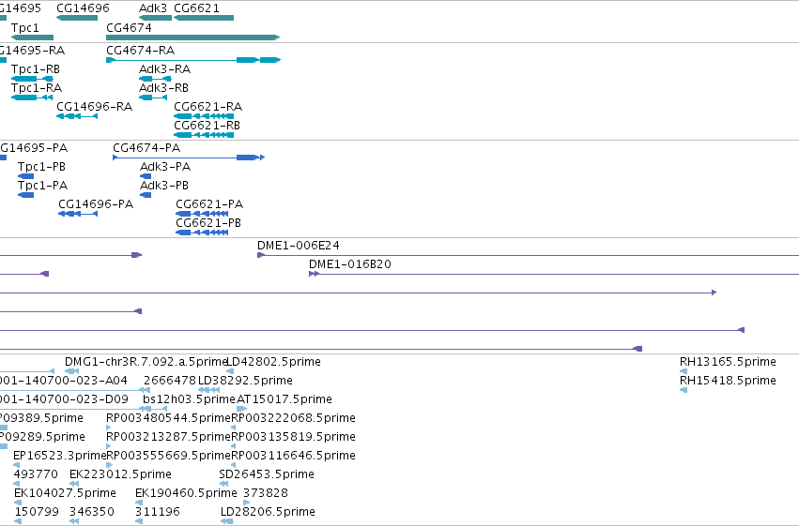Click the DME1-016B20 clone feature
This screenshot has width=799, height=526.
(x=554, y=274)
